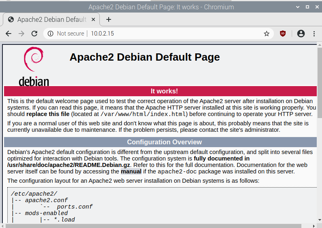322x228 pixels.
Task: Open the manual link in Configuration Overview
Action: [131, 171]
